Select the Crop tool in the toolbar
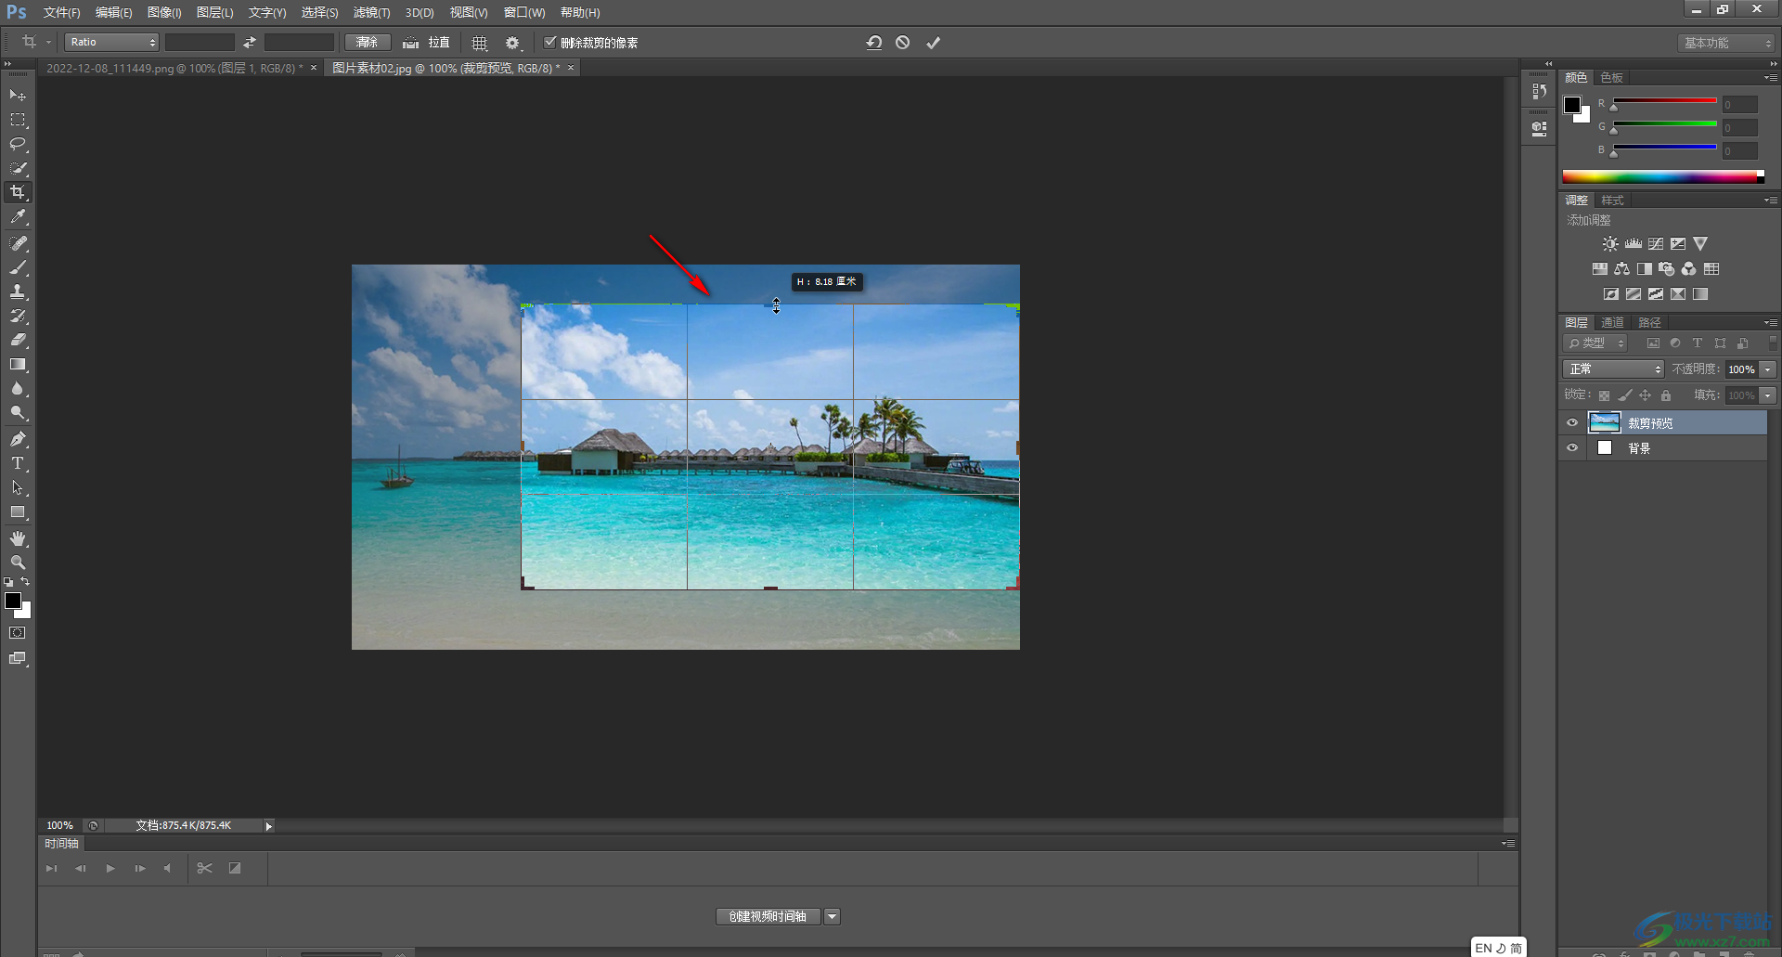Image resolution: width=1782 pixels, height=957 pixels. (18, 192)
